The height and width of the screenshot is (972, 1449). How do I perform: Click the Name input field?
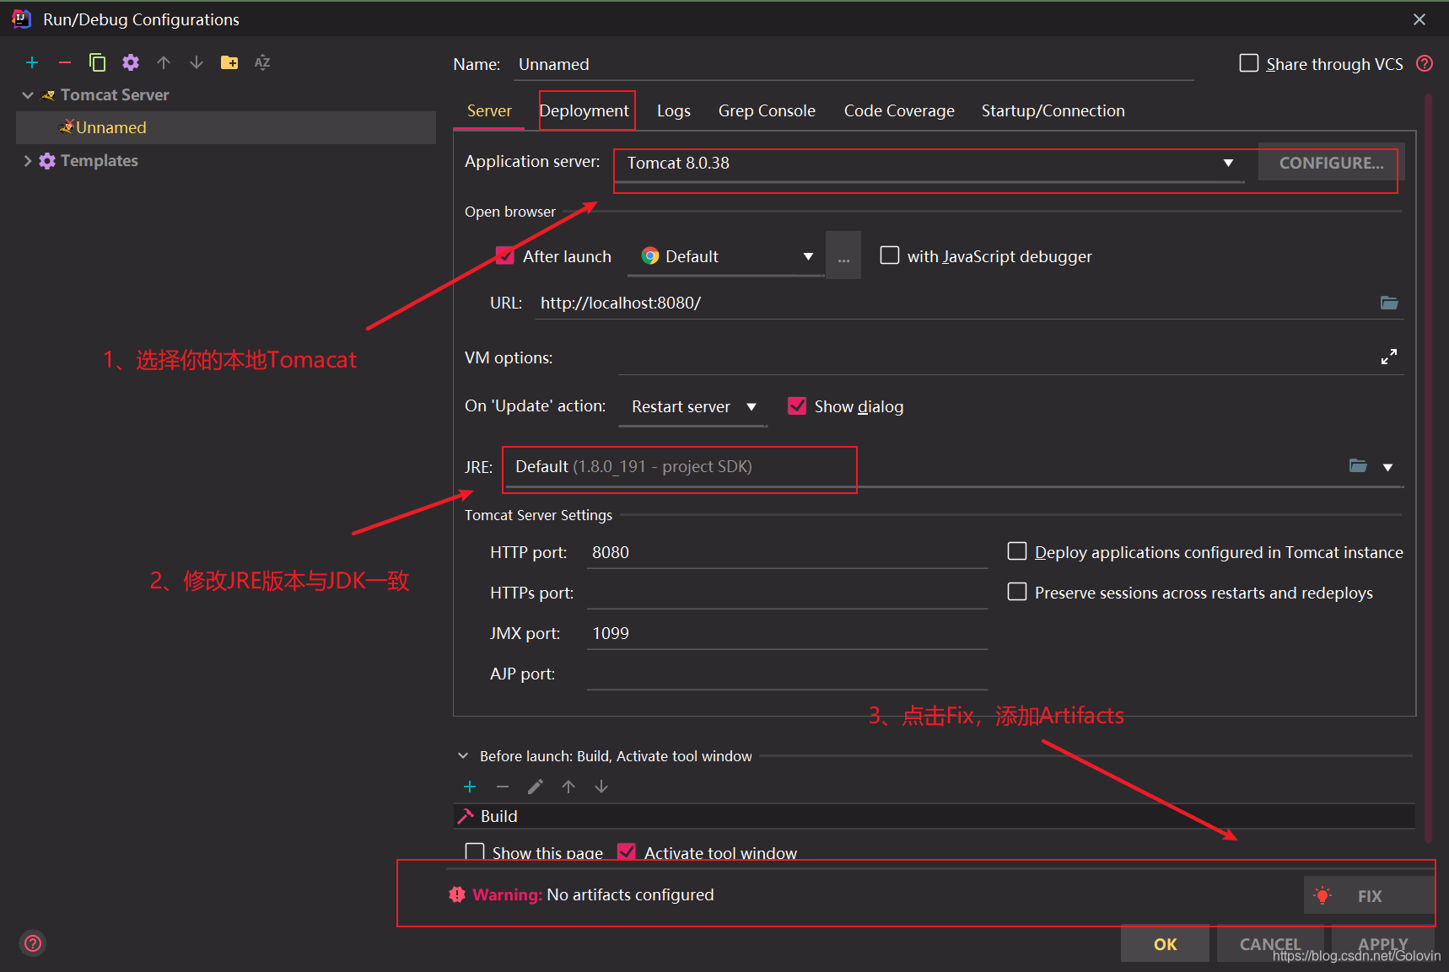click(854, 64)
